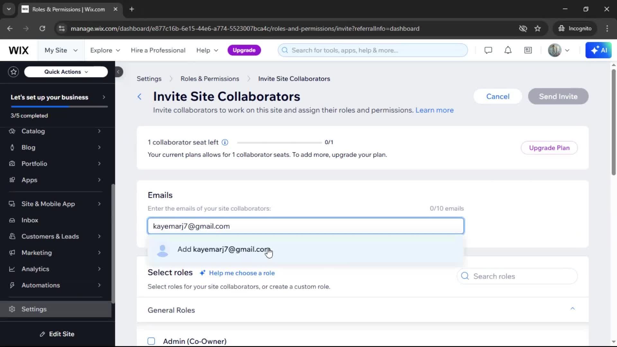Open the chat messages icon

tap(488, 50)
